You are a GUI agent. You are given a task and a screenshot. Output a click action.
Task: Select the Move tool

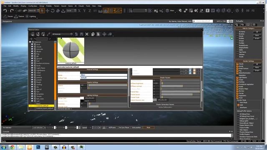(x=47, y=11)
